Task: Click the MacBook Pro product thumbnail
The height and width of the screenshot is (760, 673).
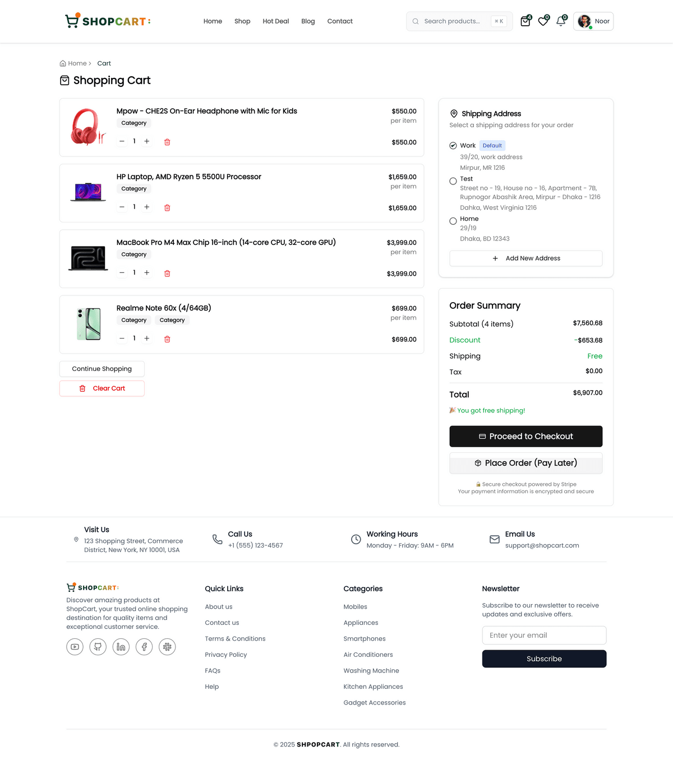Action: pos(88,258)
